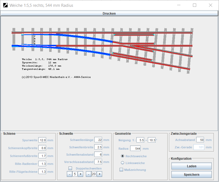Tick the Maßzeichnung checkbox
The width and height of the screenshot is (219, 182).
tap(121, 170)
